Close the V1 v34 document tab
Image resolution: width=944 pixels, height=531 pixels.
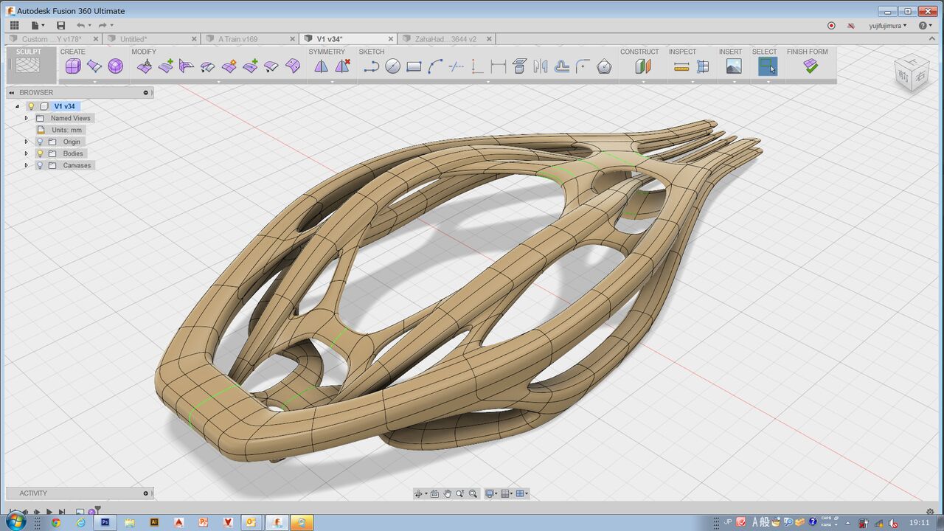tap(392, 39)
